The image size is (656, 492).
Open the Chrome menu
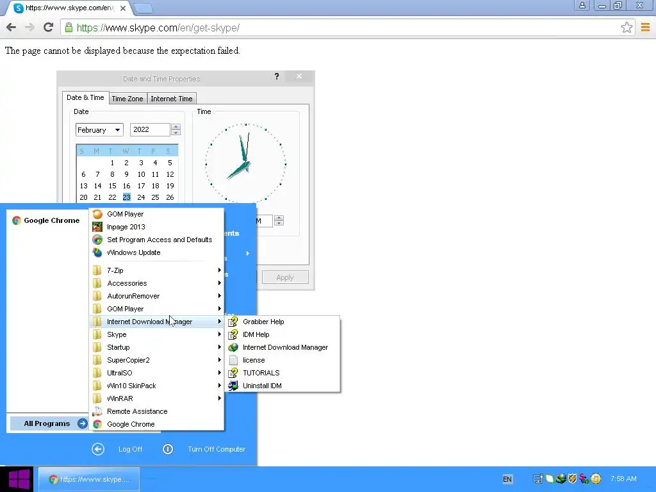tap(645, 28)
